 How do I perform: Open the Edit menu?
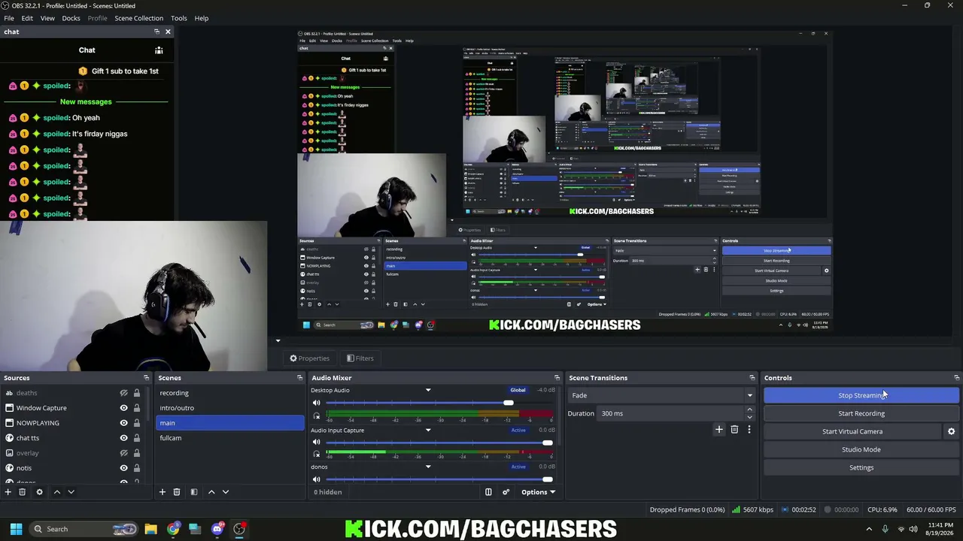(x=27, y=18)
